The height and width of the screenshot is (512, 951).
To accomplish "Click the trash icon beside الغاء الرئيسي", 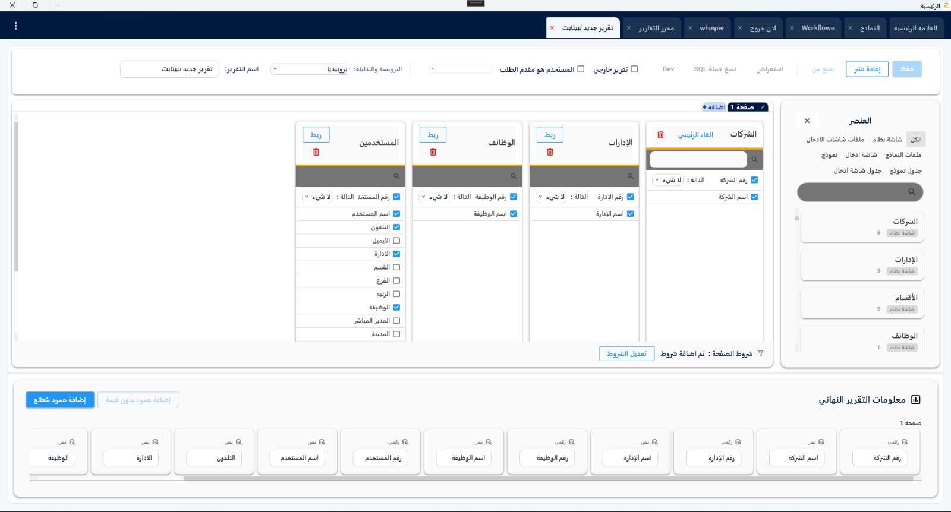I will click(x=660, y=135).
